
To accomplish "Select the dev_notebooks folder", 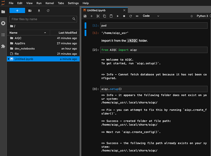I will pos(43,49).
